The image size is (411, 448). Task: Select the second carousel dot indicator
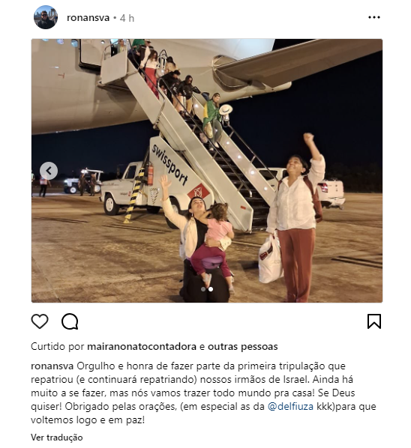(211, 289)
